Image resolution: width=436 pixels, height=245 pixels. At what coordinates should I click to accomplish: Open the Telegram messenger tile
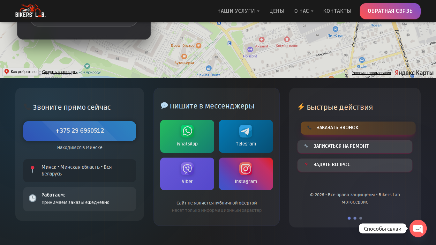[246, 137]
